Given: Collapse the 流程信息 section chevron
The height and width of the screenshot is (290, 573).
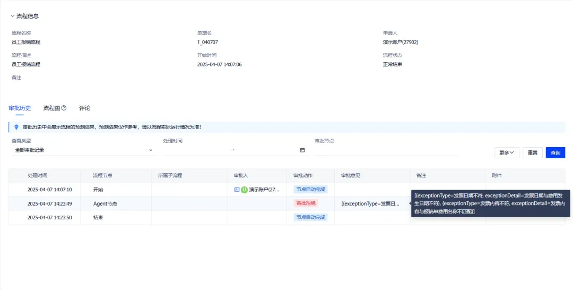Looking at the screenshot, I should click(12, 16).
